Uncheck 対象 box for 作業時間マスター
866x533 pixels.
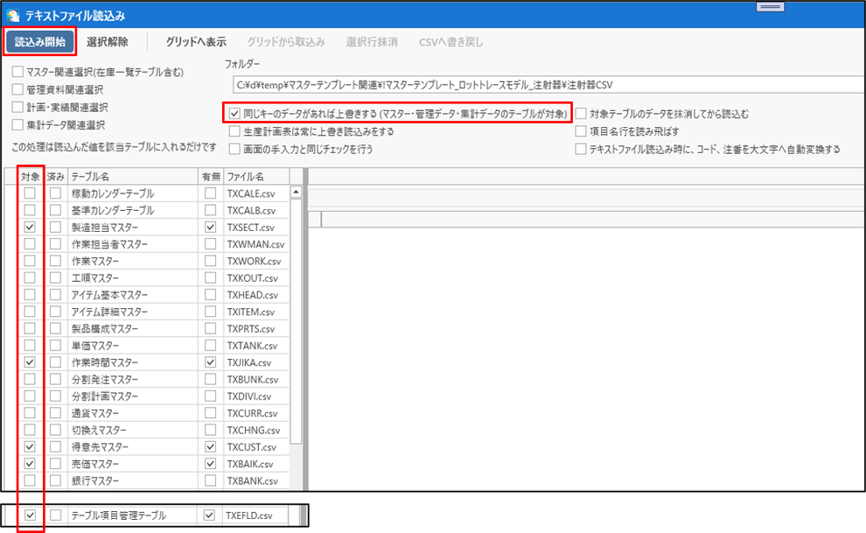point(30,362)
